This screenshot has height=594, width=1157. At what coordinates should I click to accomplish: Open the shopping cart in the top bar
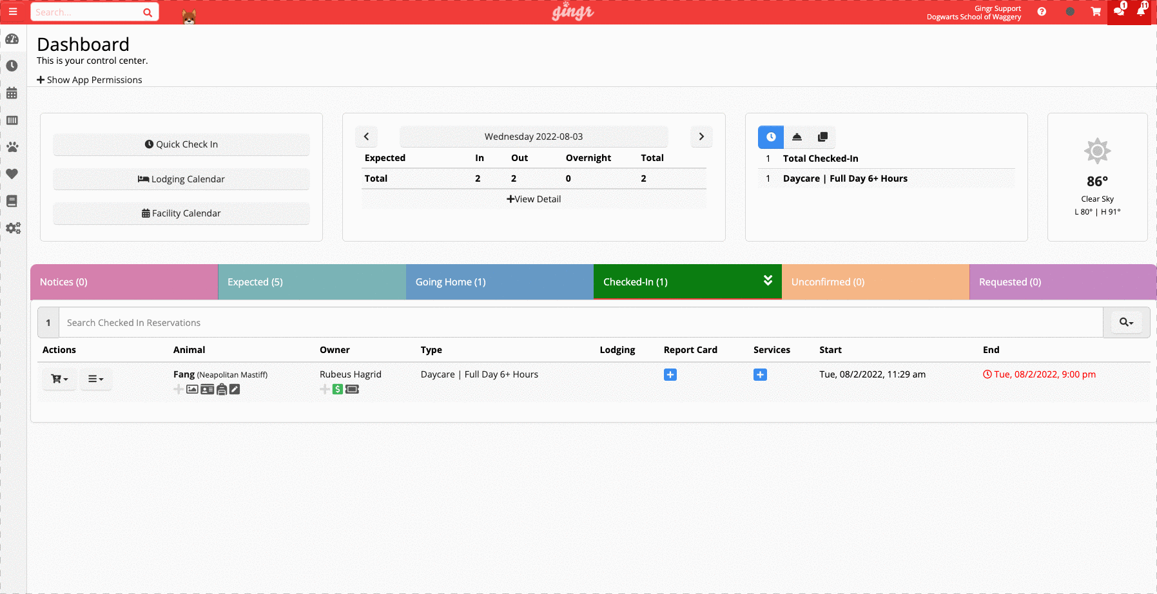tap(1096, 12)
